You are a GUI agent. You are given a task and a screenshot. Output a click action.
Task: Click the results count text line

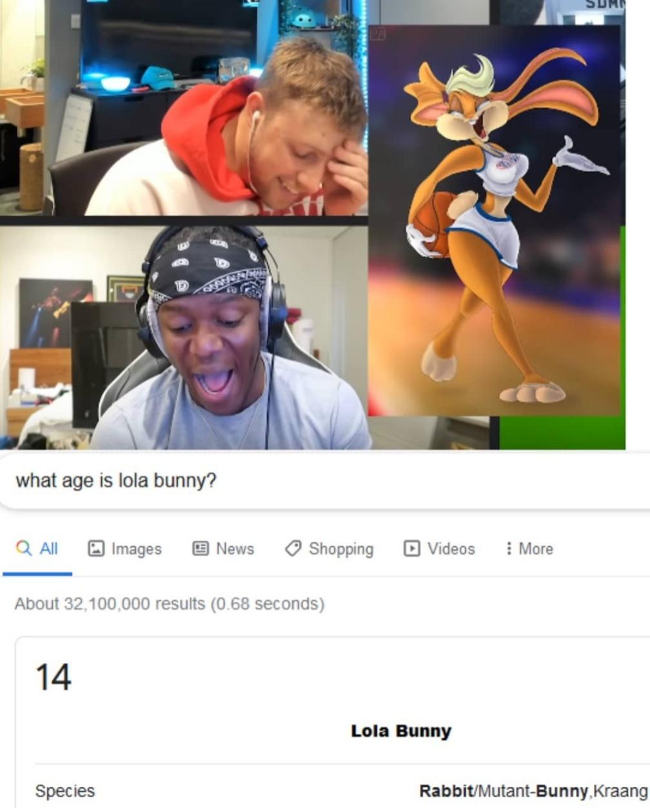click(170, 604)
